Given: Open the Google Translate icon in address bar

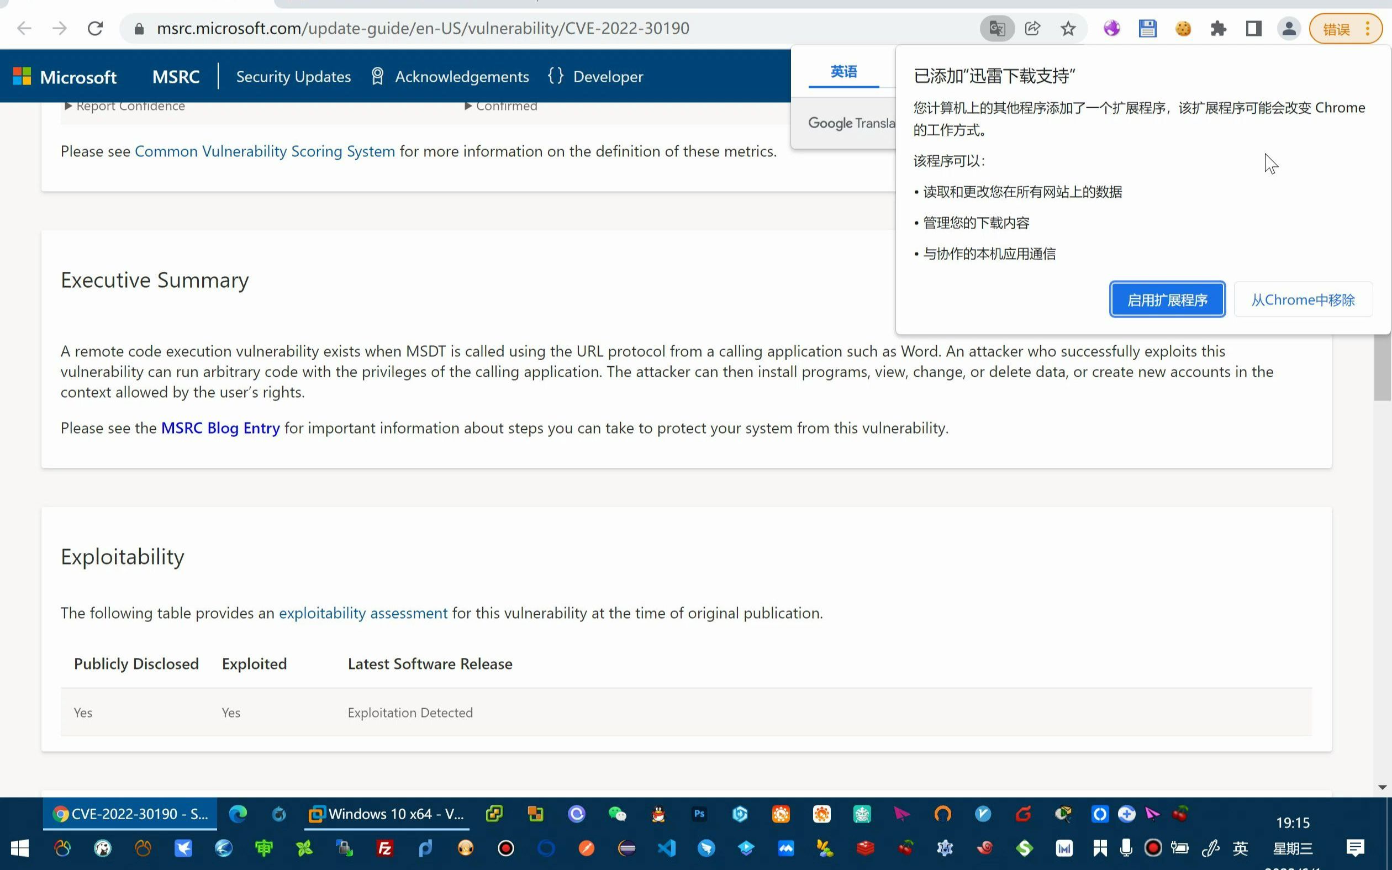Looking at the screenshot, I should coord(997,28).
